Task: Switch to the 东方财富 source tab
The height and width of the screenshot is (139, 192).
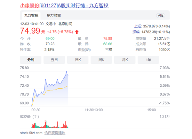Action: pos(54,15)
